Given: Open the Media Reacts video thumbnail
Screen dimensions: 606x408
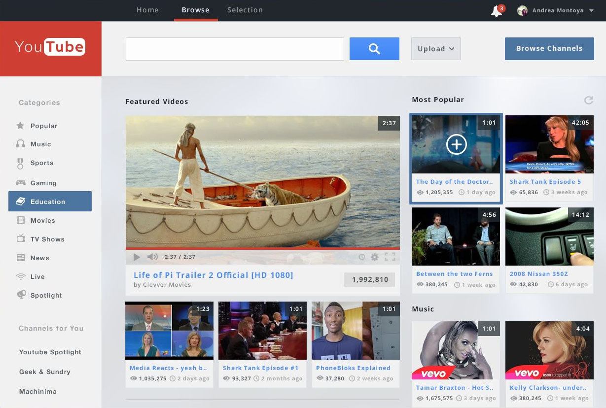Looking at the screenshot, I should pyautogui.click(x=170, y=331).
